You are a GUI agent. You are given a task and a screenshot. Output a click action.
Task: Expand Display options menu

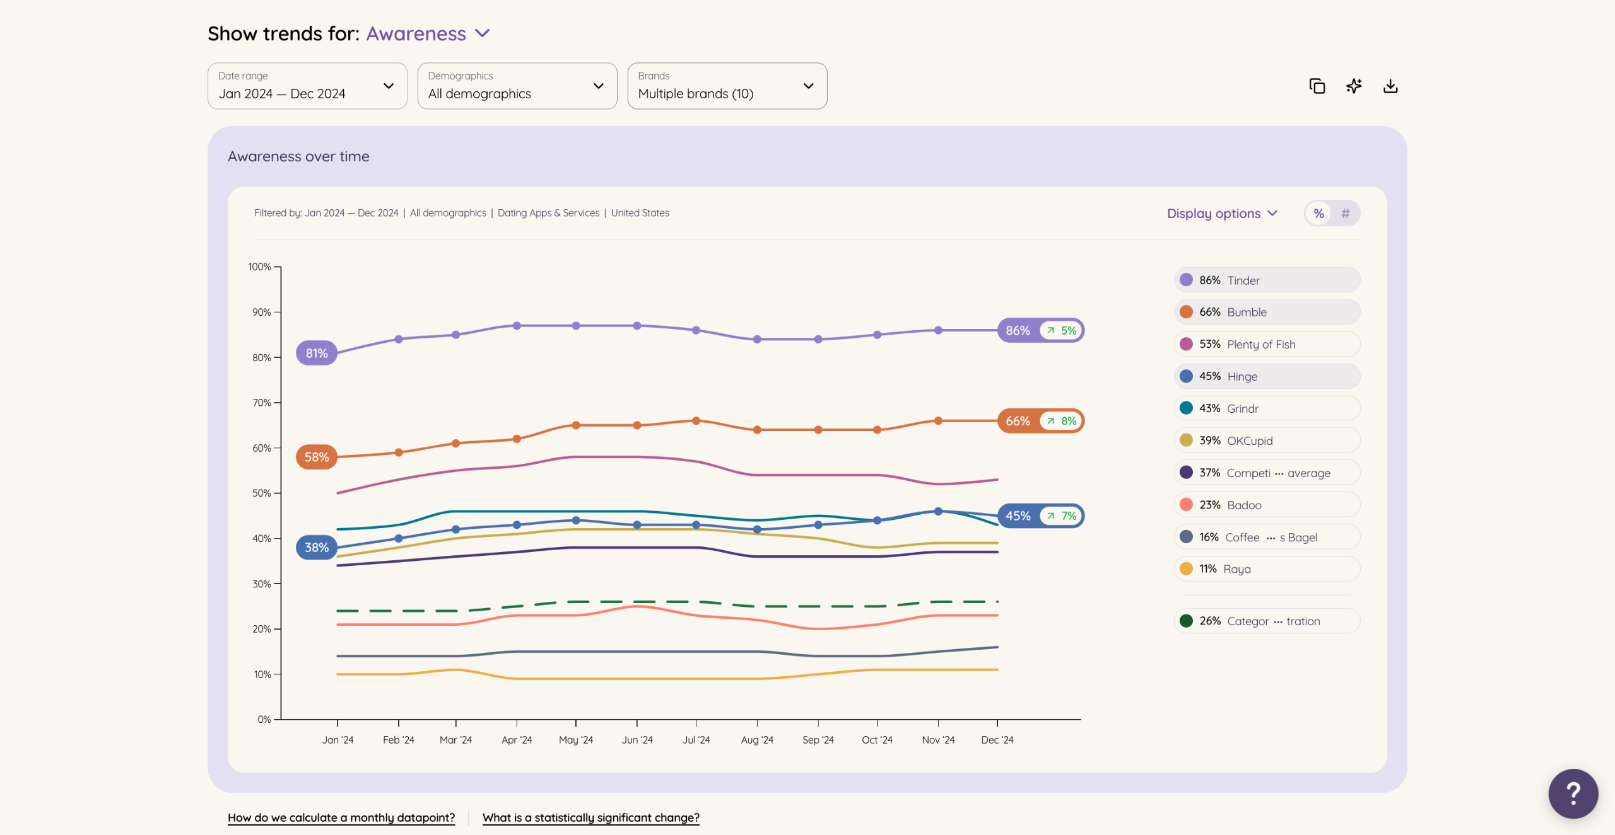(1222, 214)
